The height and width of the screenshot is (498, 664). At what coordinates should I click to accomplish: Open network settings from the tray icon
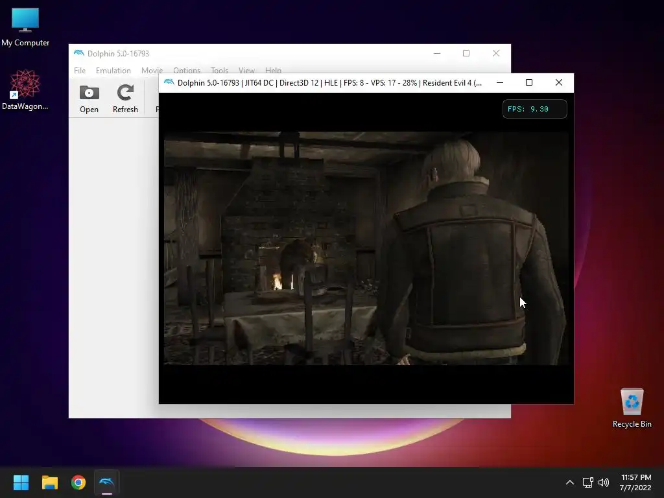pyautogui.click(x=587, y=482)
